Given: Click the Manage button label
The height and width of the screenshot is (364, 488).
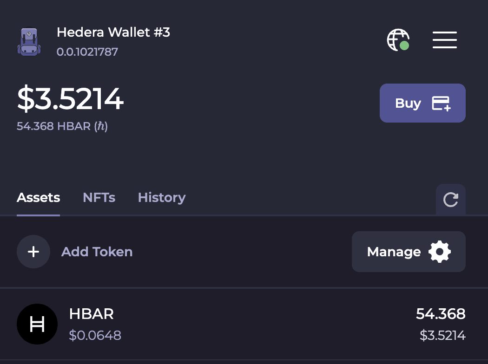Looking at the screenshot, I should [394, 252].
